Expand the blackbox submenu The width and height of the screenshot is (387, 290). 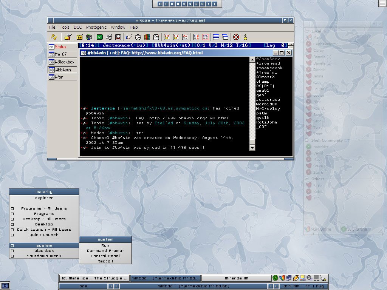tap(44, 251)
